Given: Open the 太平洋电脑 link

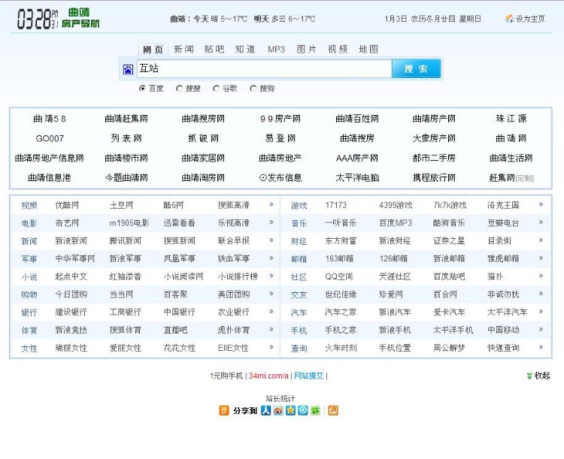Looking at the screenshot, I should [357, 177].
